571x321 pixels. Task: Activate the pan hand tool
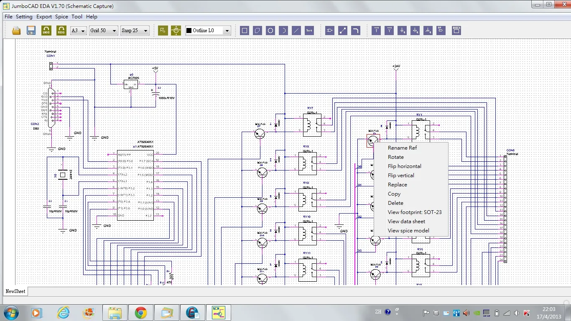pyautogui.click(x=176, y=30)
